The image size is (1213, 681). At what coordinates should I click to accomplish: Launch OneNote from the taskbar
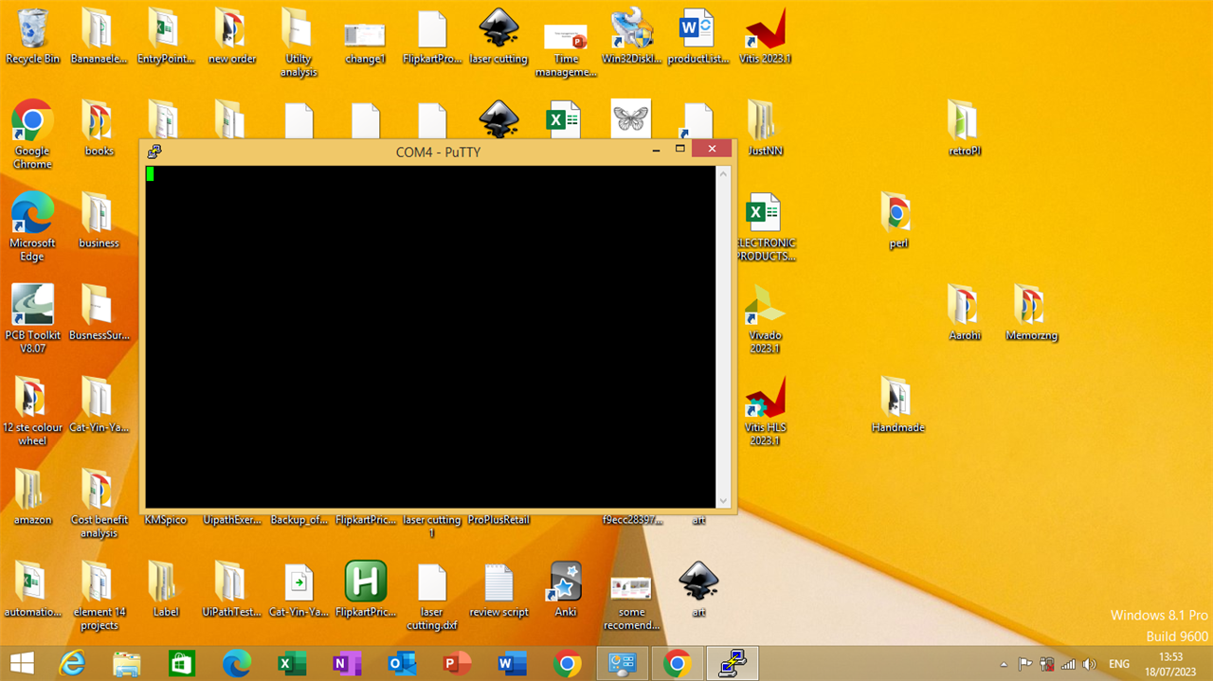[346, 664]
